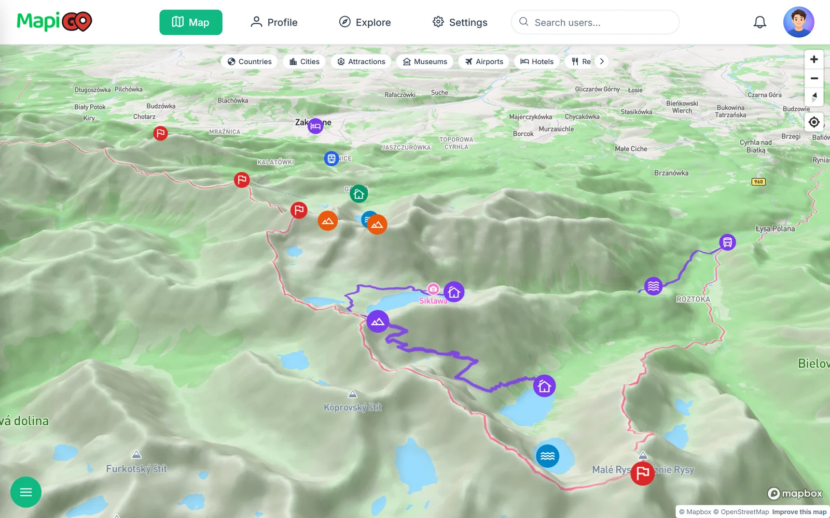Open the green hamburger menu button
This screenshot has width=830, height=518.
pos(26,492)
